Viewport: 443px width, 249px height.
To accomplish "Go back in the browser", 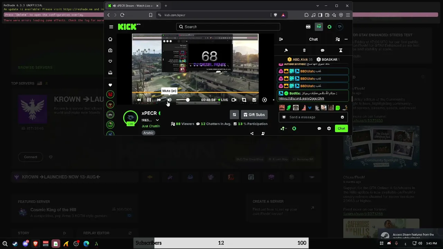I will pyautogui.click(x=108, y=15).
